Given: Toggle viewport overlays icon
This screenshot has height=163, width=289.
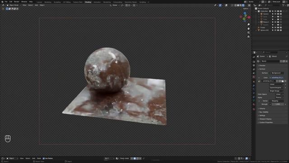Looking at the screenshot, I should (226, 5).
